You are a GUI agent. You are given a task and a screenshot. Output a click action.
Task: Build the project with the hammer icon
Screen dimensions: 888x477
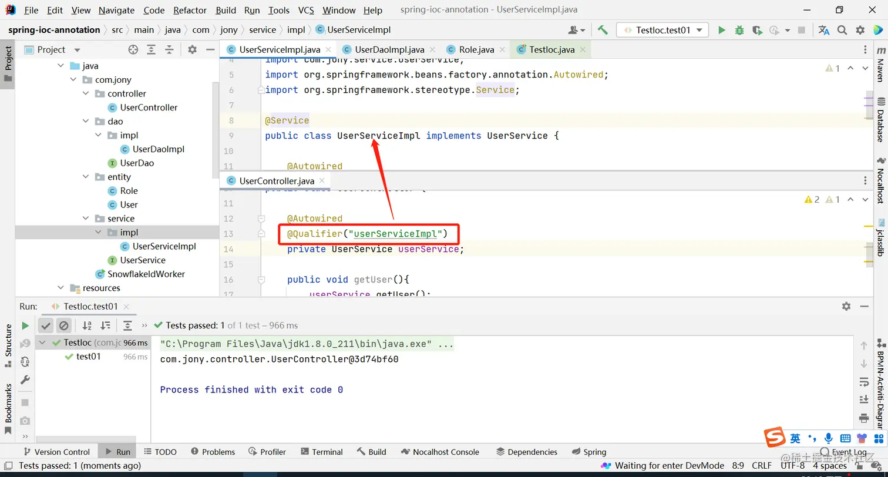(x=603, y=30)
